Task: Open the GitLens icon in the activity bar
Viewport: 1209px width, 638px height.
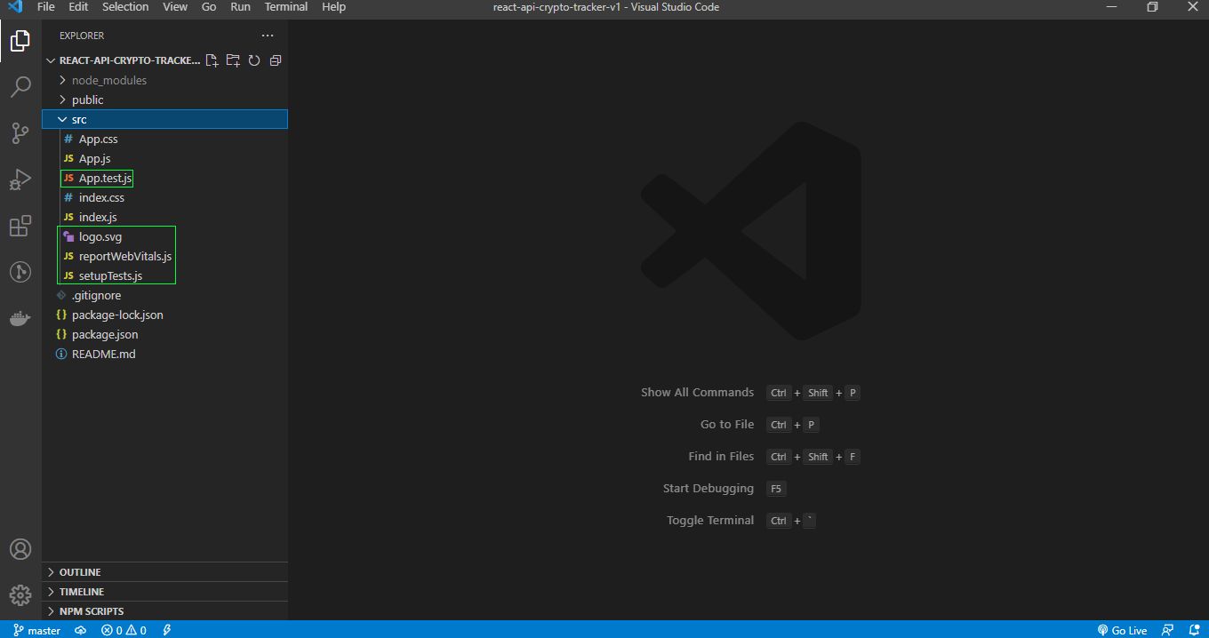Action: pyautogui.click(x=20, y=272)
